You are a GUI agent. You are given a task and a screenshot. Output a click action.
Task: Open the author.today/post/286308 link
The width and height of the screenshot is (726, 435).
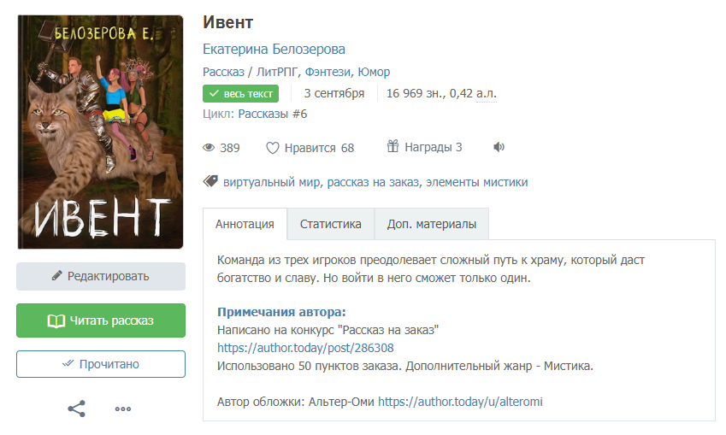[x=305, y=348]
